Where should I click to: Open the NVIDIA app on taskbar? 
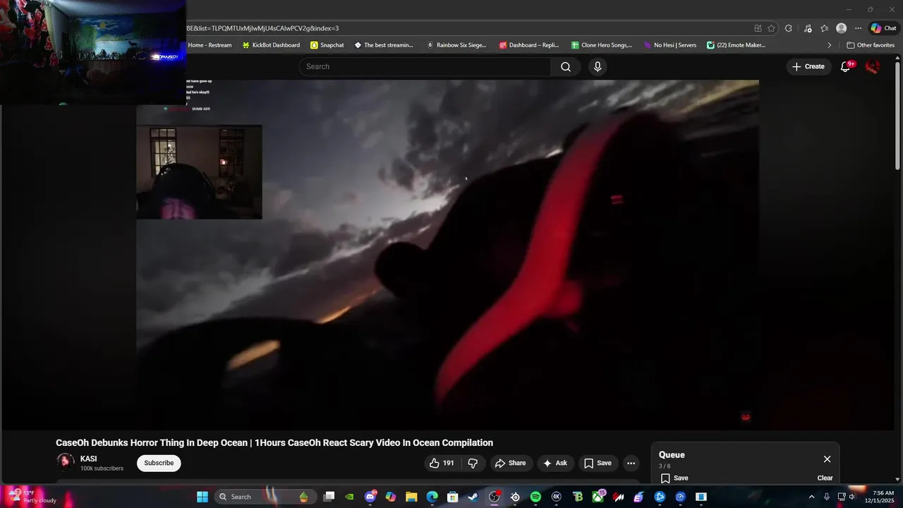pos(349,497)
